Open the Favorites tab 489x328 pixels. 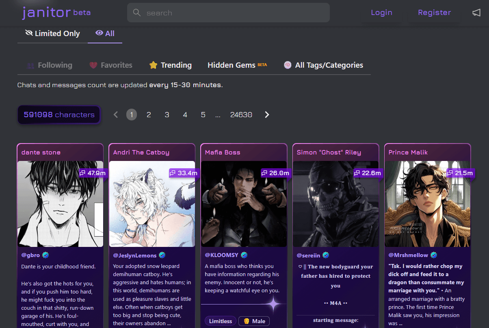tap(111, 65)
